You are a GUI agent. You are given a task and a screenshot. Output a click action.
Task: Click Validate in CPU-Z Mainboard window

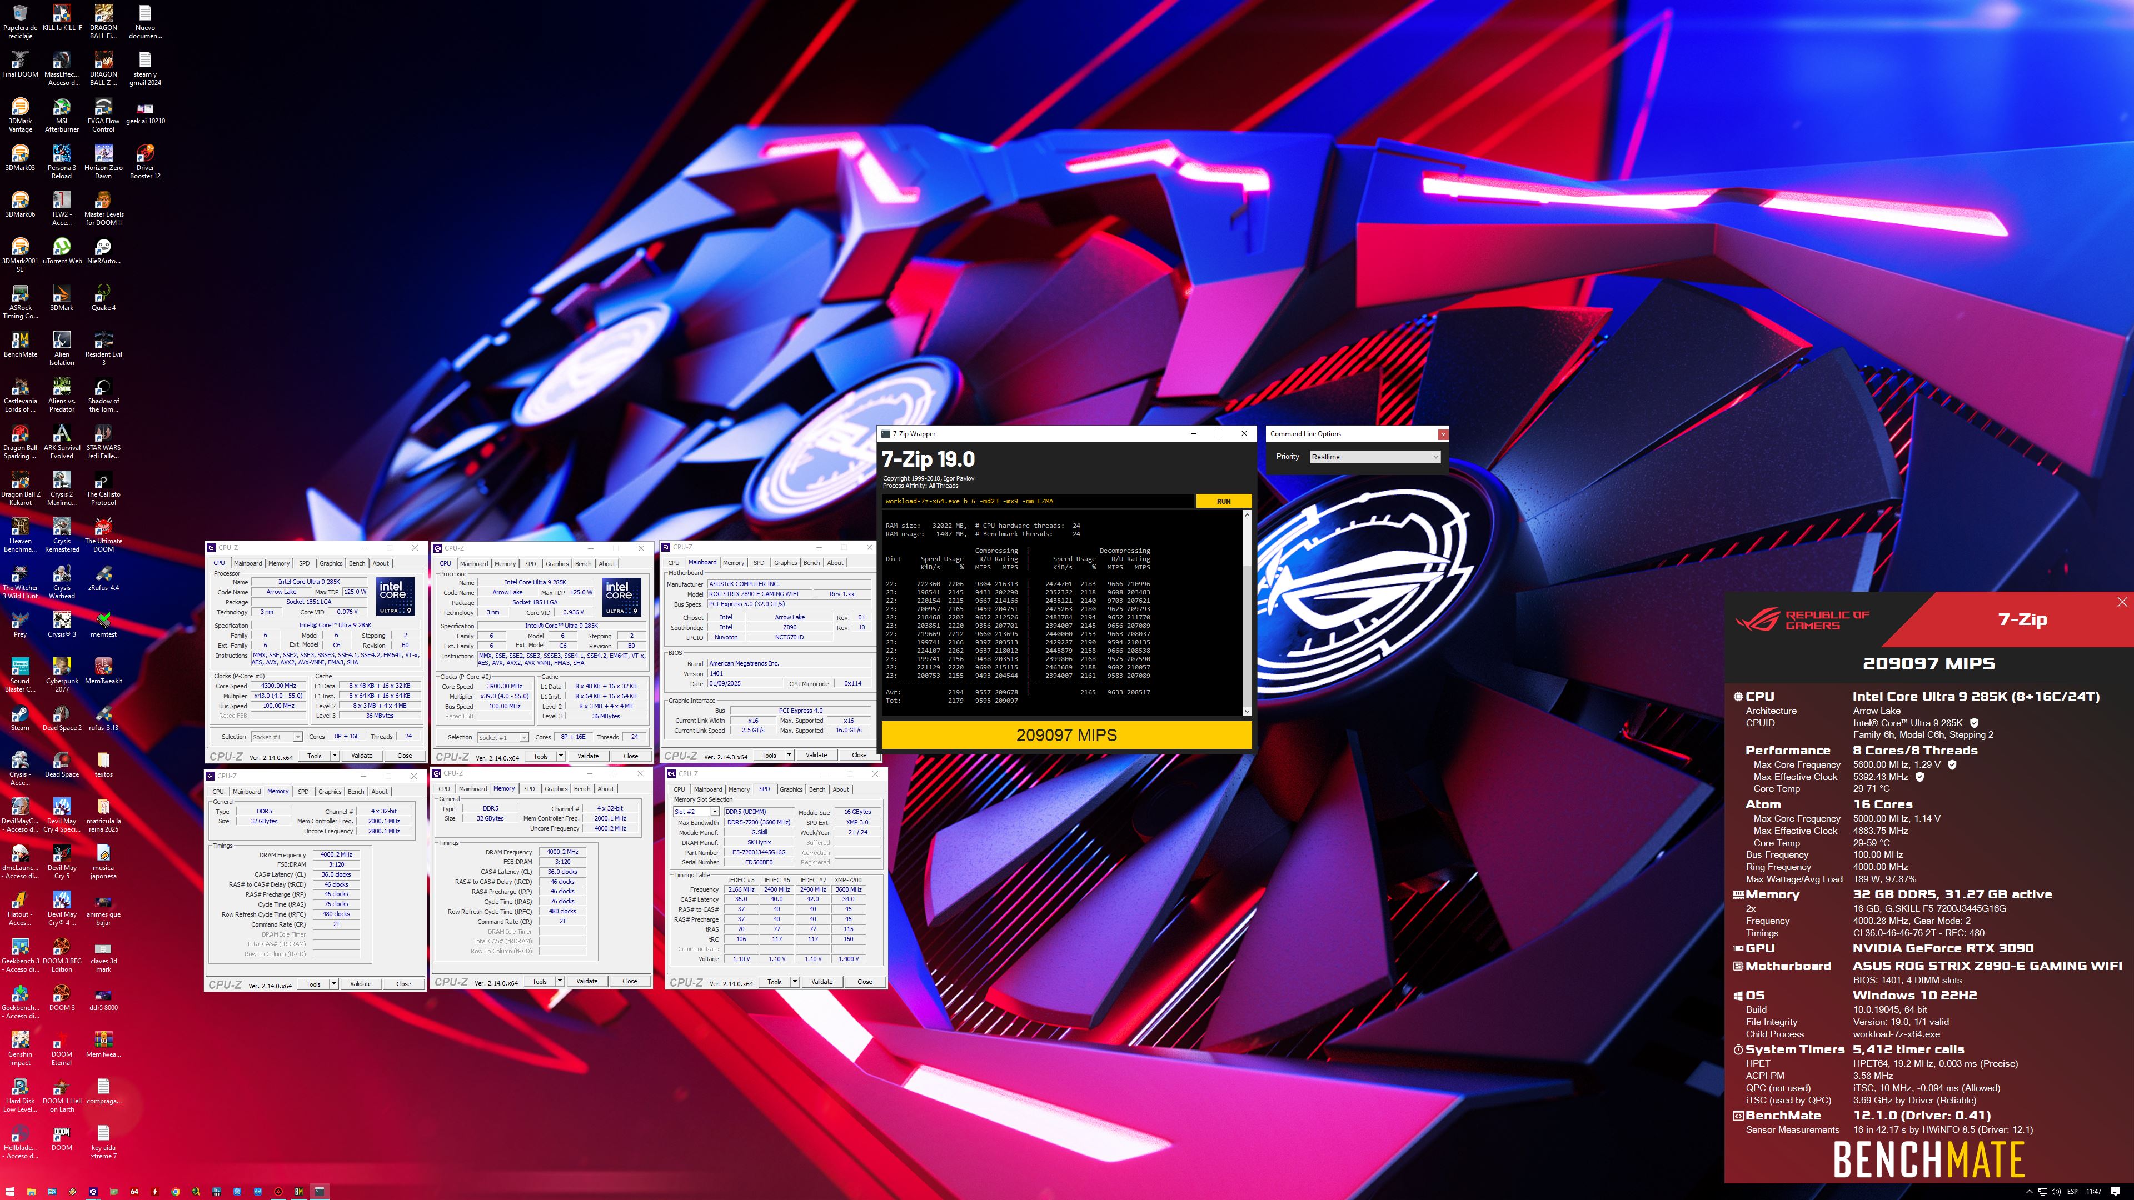[816, 756]
